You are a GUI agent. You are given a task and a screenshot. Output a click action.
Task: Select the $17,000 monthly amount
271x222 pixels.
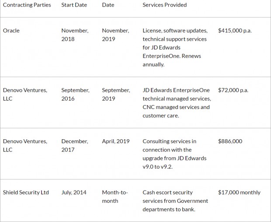tap(239, 192)
